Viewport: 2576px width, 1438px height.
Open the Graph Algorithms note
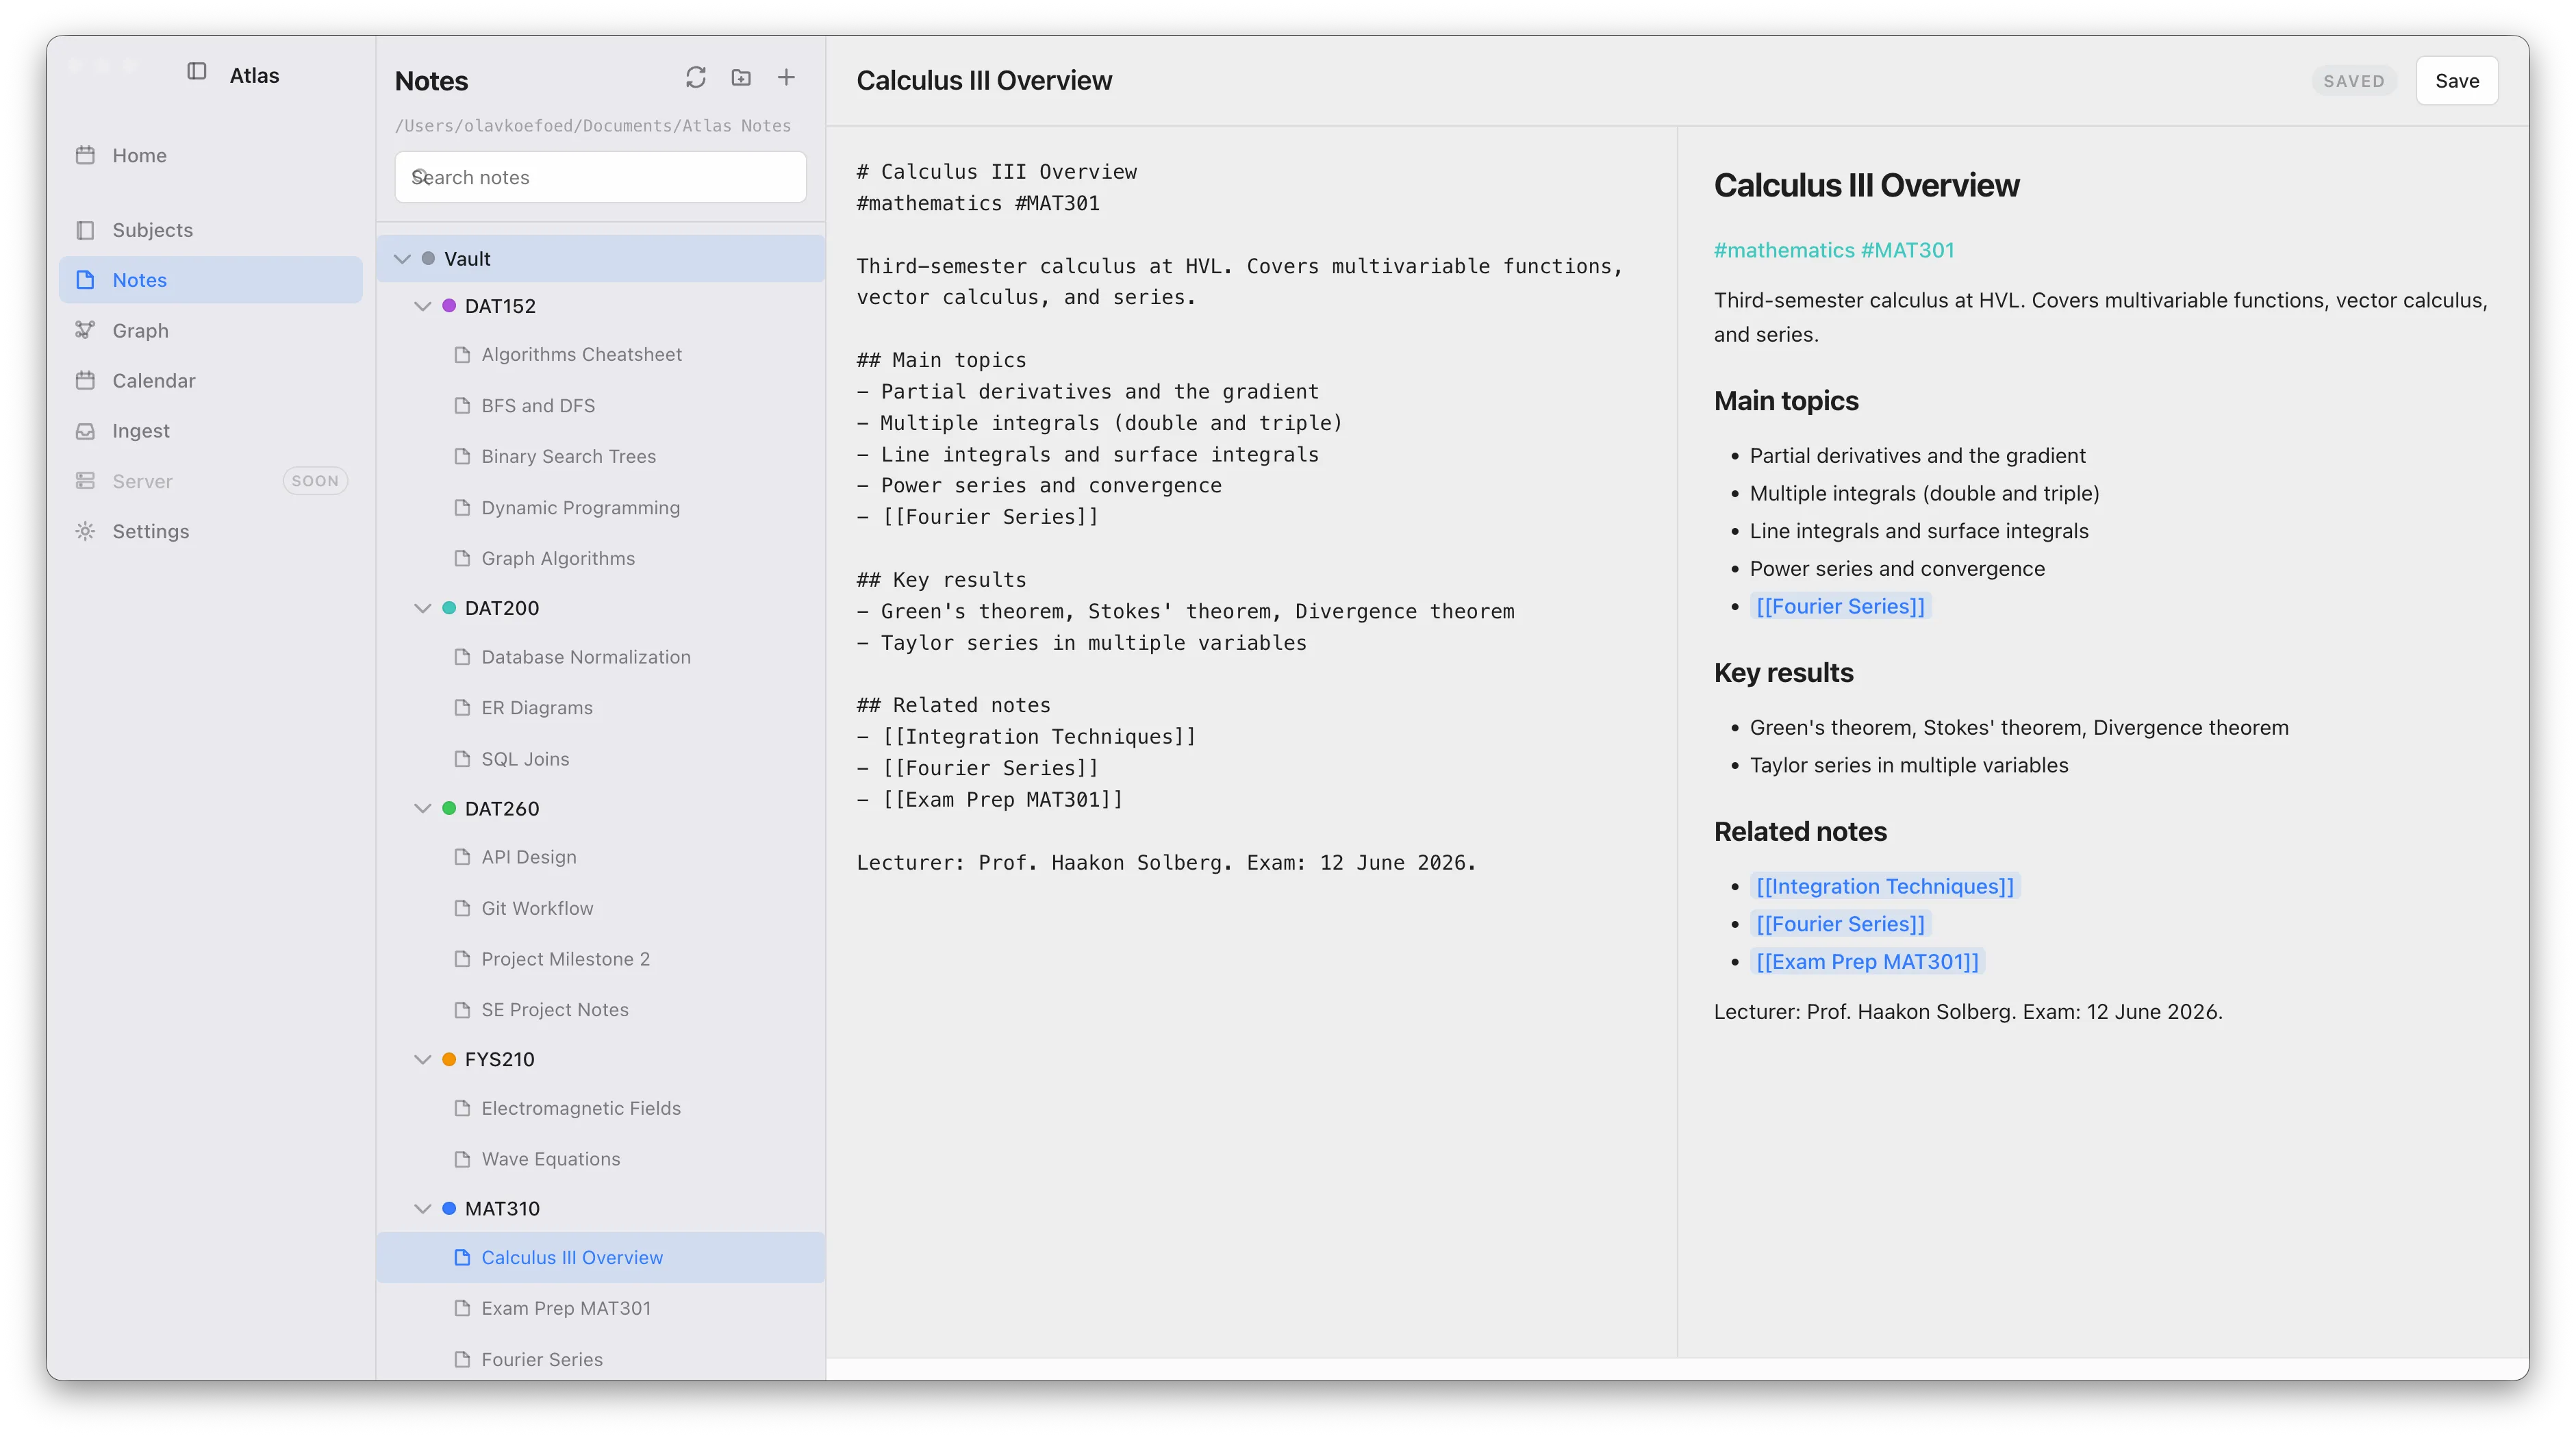point(600,559)
